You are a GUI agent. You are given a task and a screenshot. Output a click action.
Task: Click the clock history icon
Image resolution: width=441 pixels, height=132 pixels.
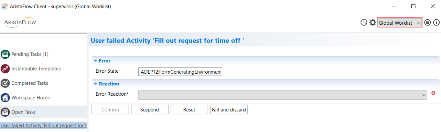click(364, 23)
